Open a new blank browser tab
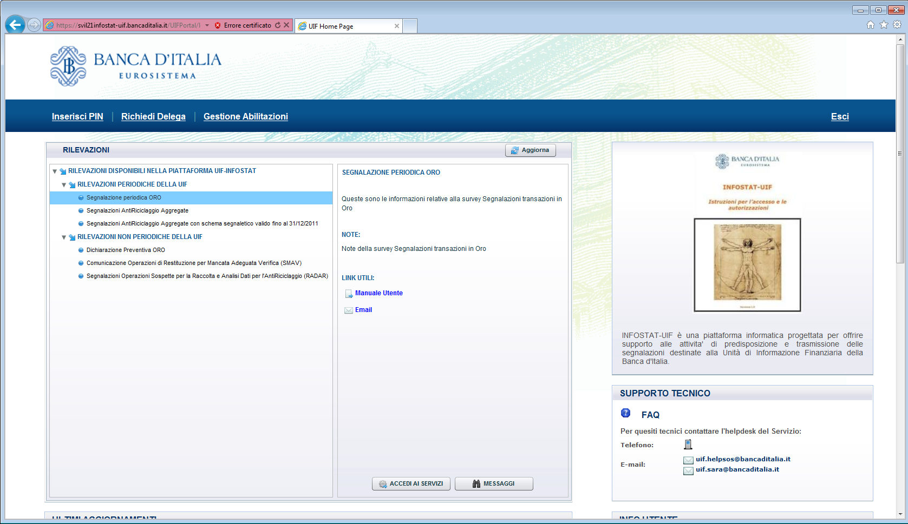This screenshot has width=908, height=524. coord(410,26)
